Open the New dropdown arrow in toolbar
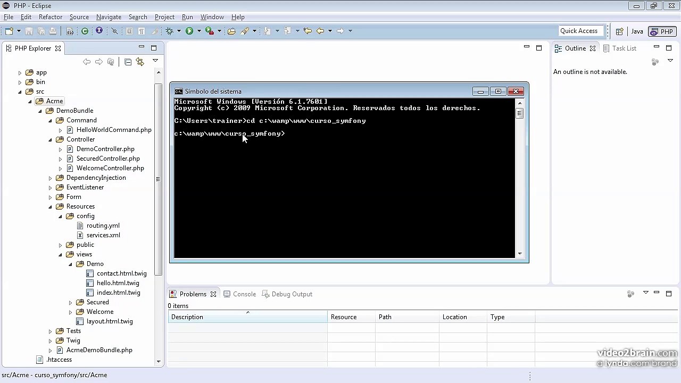 [18, 31]
